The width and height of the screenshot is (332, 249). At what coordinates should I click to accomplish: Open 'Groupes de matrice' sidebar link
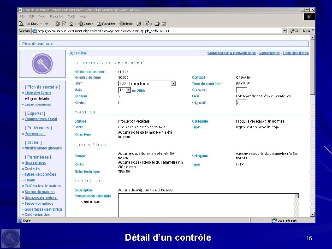41,197
